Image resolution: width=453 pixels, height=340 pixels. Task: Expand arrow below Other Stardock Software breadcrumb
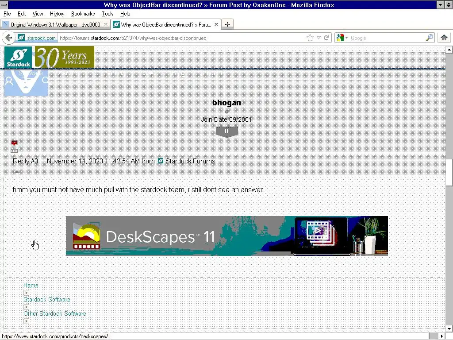(x=26, y=321)
